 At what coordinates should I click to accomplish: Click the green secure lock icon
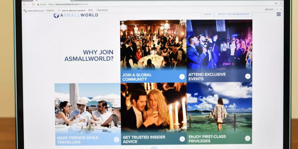pyautogui.click(x=38, y=4)
